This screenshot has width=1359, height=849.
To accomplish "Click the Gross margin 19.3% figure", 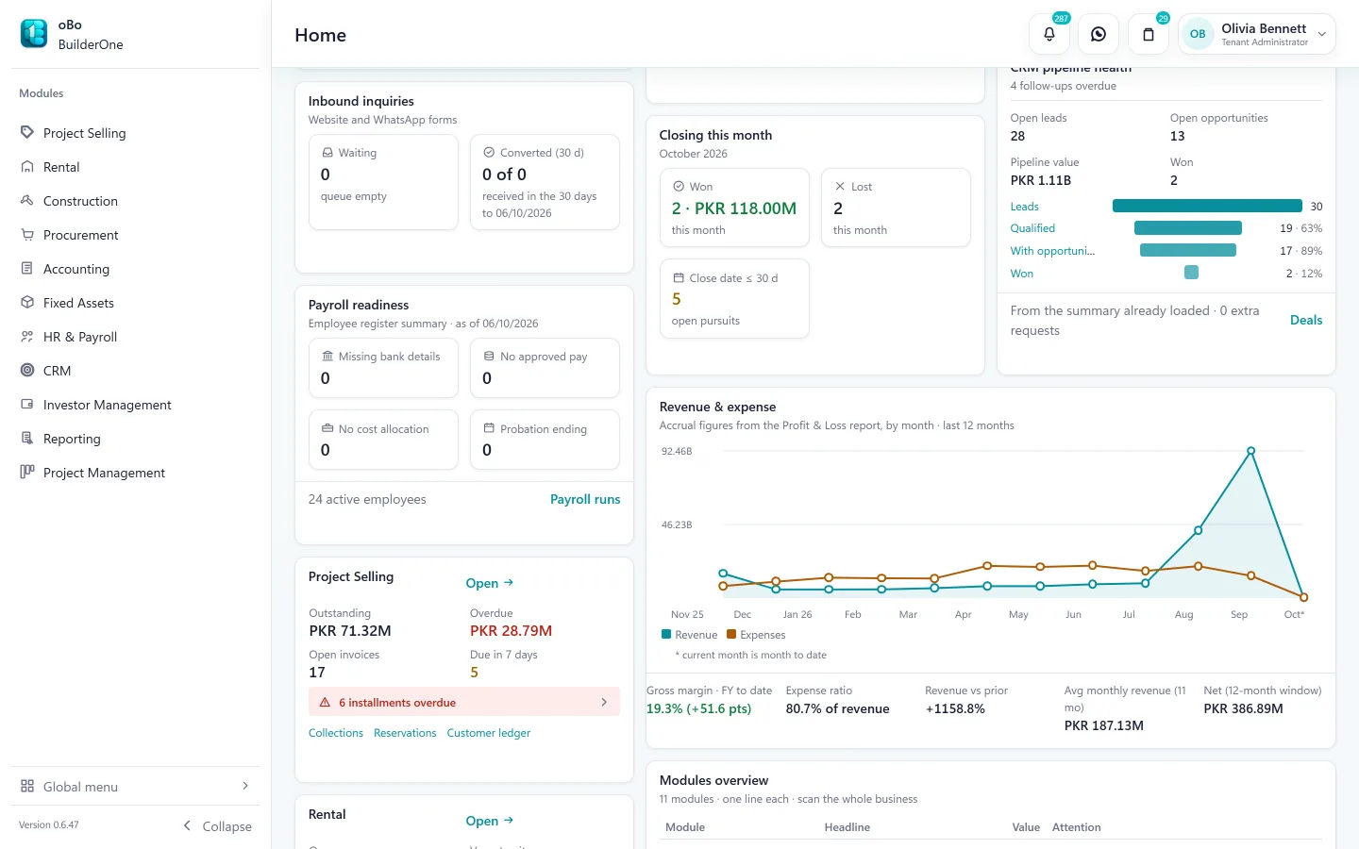I will click(698, 709).
